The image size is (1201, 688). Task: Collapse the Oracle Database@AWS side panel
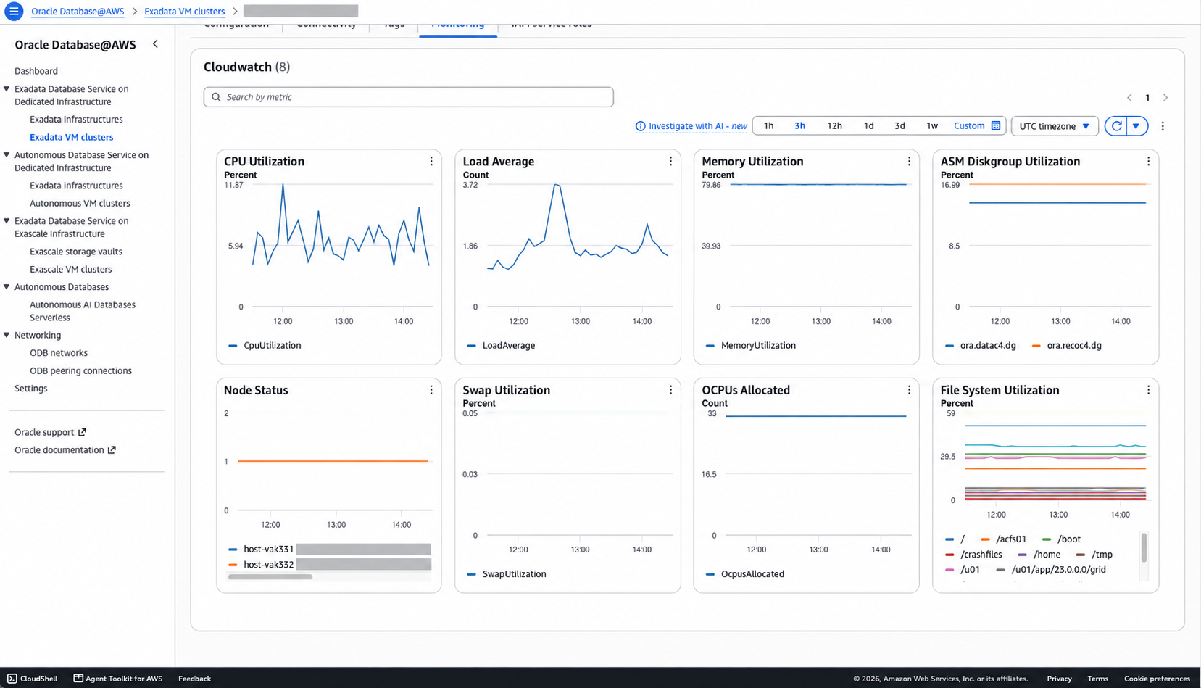155,44
